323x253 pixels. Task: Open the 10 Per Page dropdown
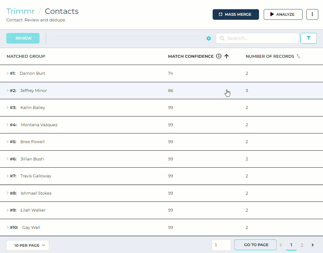[28, 245]
